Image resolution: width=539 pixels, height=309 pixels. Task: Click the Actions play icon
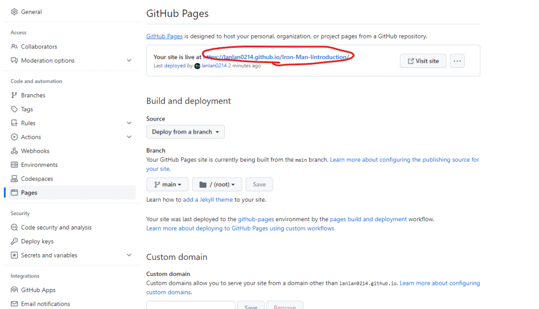pyautogui.click(x=14, y=137)
